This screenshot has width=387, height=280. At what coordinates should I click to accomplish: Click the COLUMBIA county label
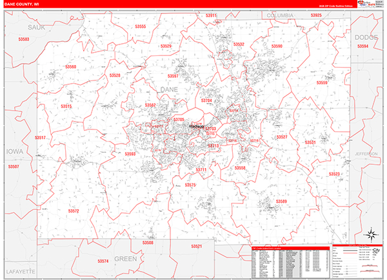(x=280, y=15)
